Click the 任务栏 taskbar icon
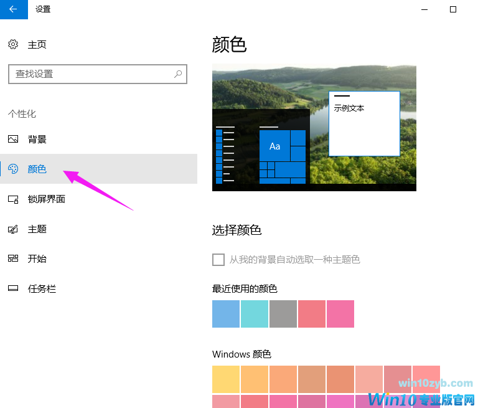This screenshot has height=408, width=478. 13,289
